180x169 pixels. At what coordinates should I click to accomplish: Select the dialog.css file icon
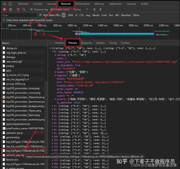click(4, 48)
